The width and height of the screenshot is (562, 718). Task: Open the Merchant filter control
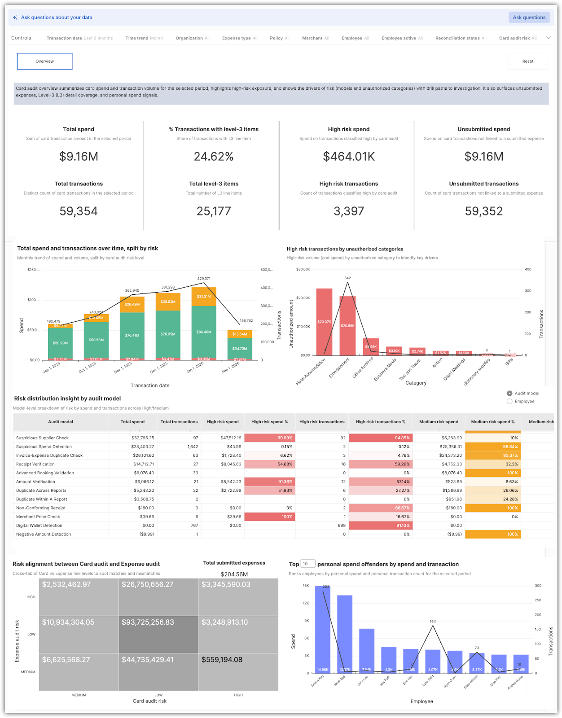(x=316, y=38)
